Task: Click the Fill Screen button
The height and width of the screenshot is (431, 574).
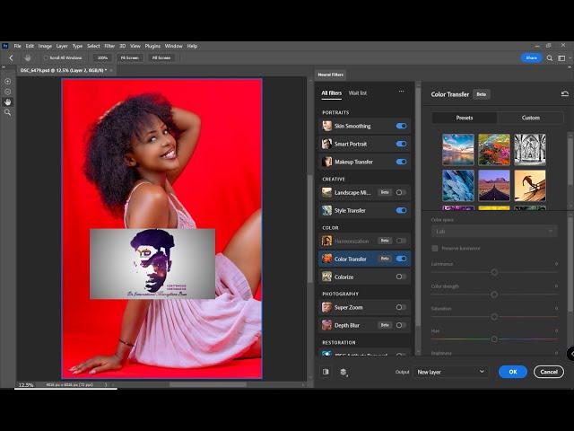Action: 161,57
